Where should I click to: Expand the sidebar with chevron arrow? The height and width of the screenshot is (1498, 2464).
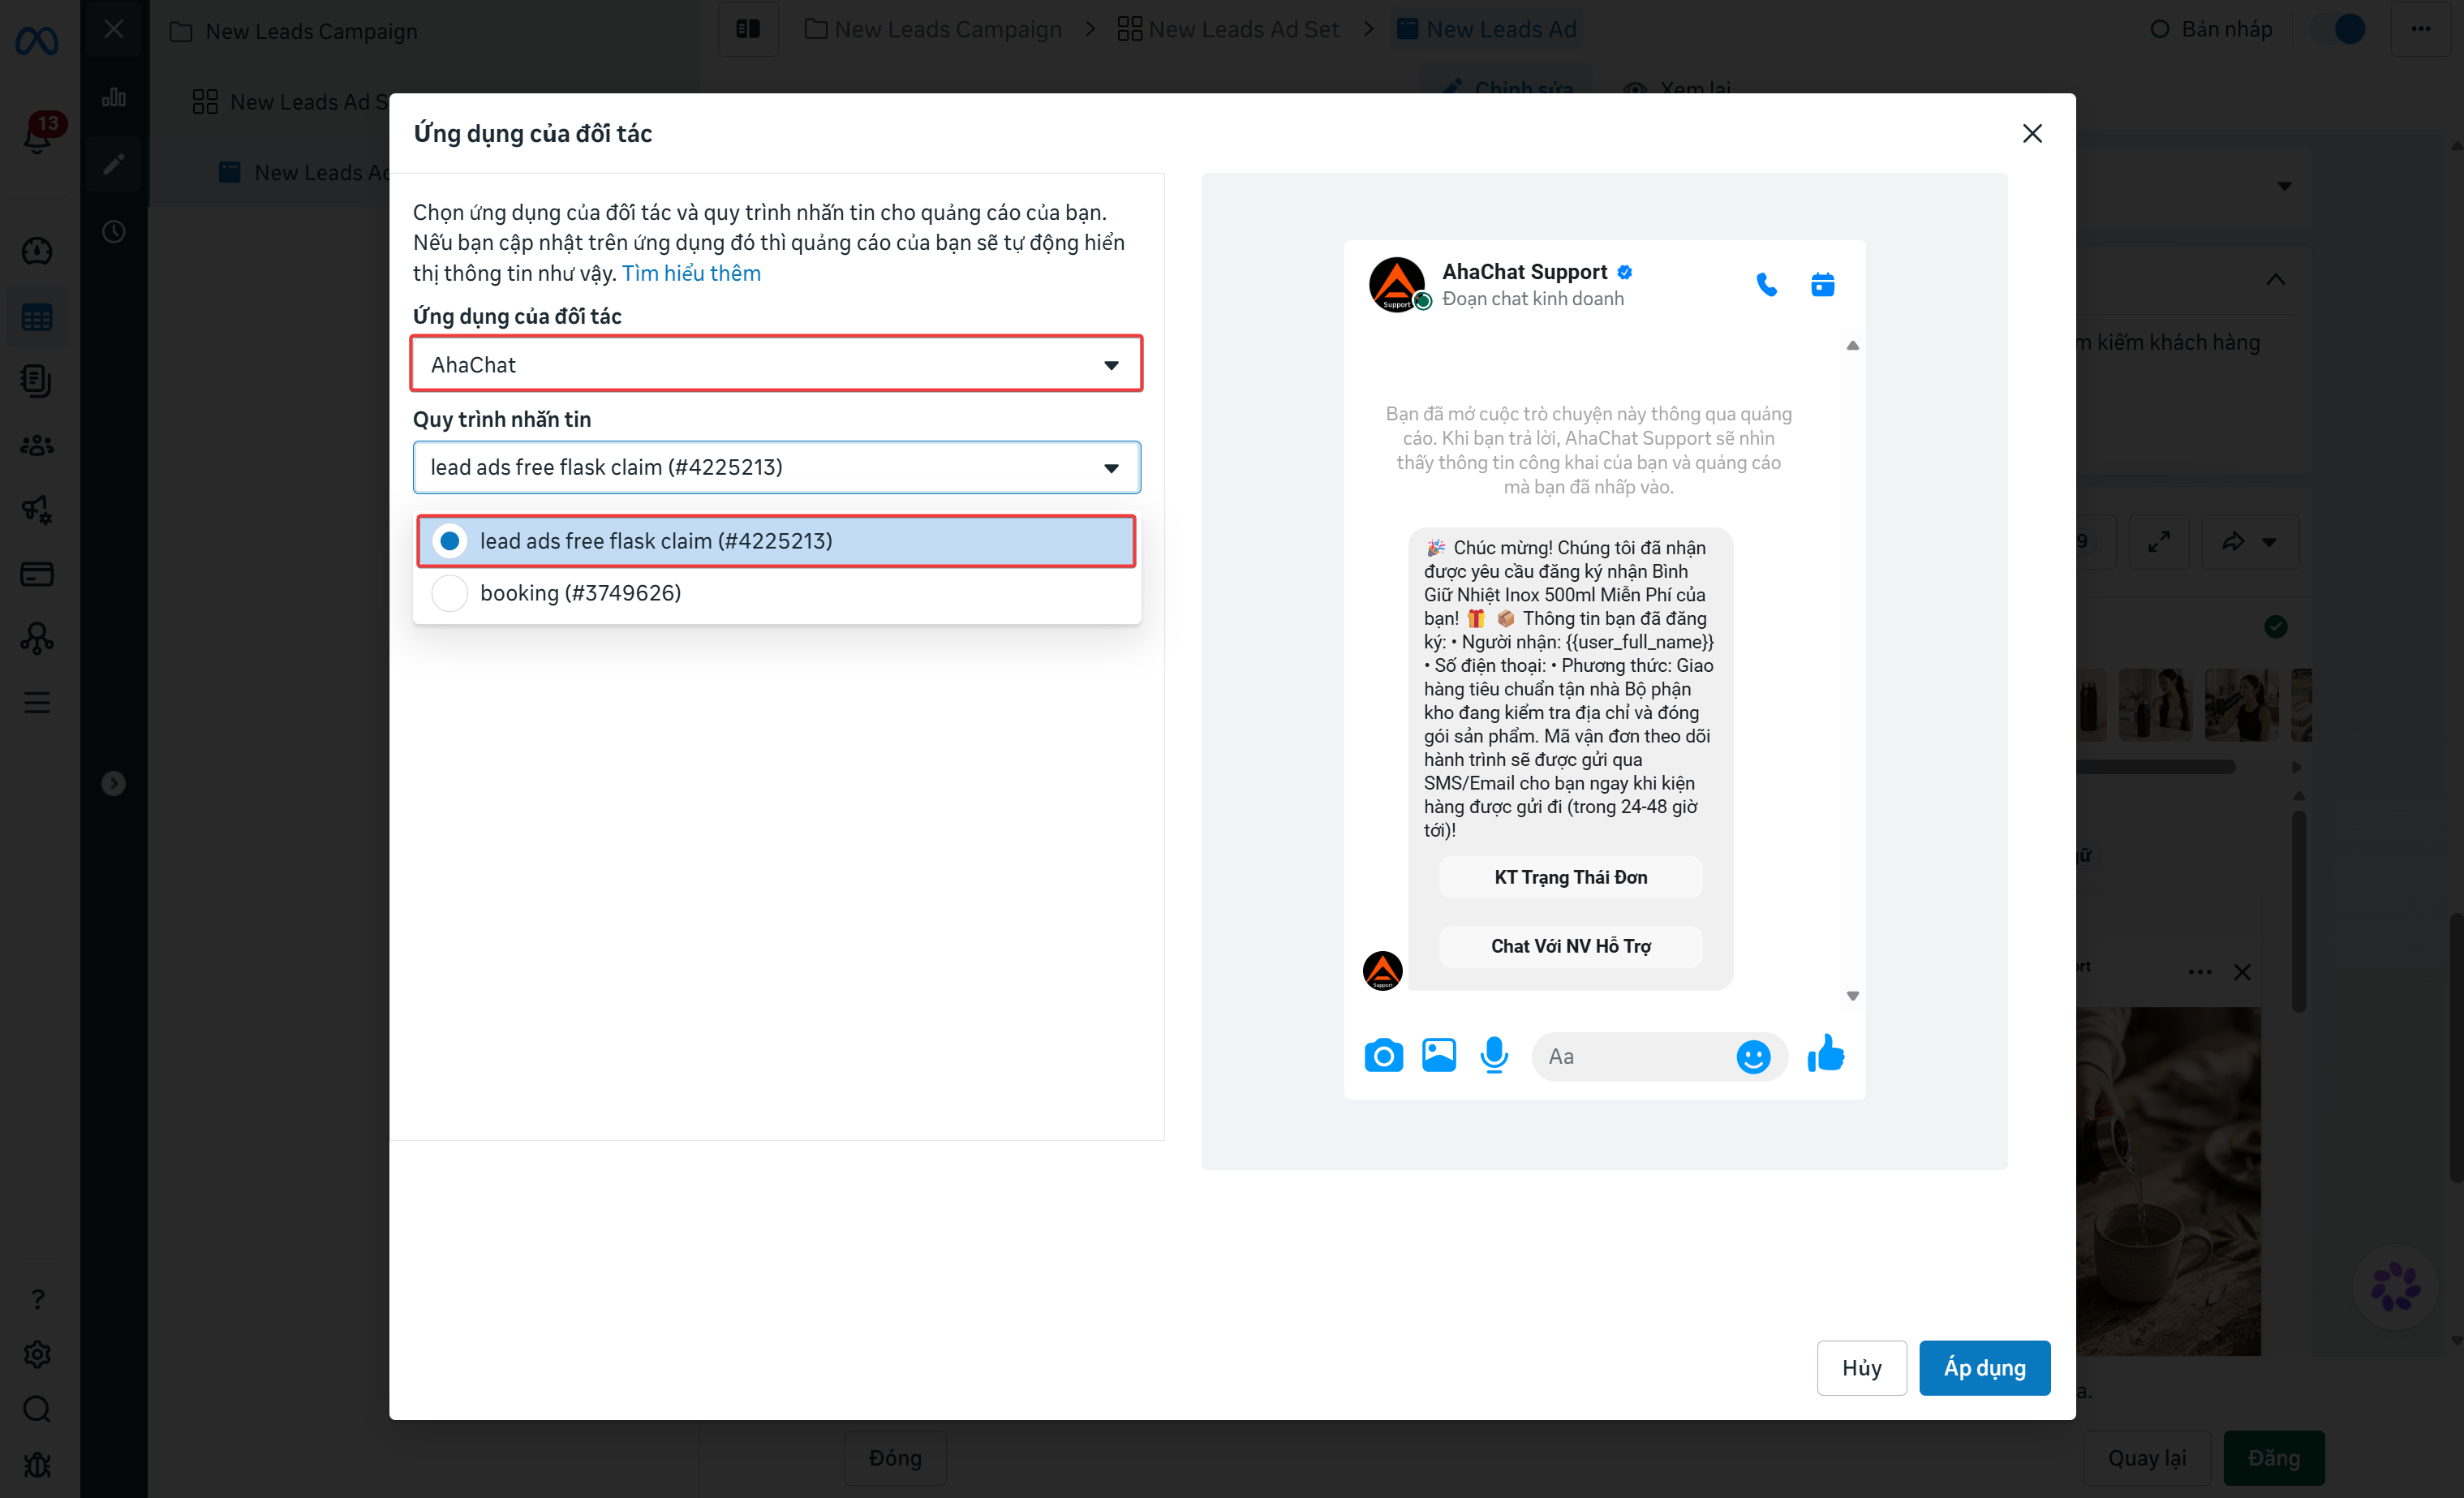click(113, 783)
